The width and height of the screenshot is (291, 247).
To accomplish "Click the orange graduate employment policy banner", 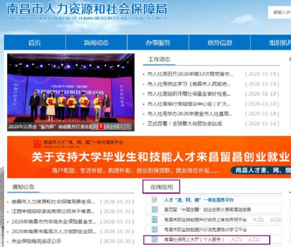I will 149,158.
